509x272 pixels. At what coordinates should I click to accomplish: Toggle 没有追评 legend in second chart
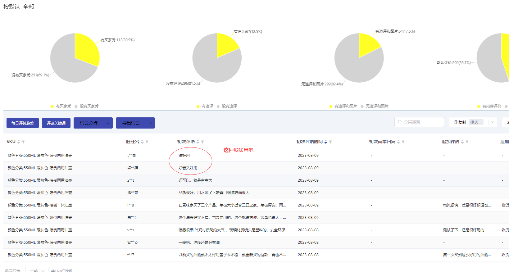227,106
